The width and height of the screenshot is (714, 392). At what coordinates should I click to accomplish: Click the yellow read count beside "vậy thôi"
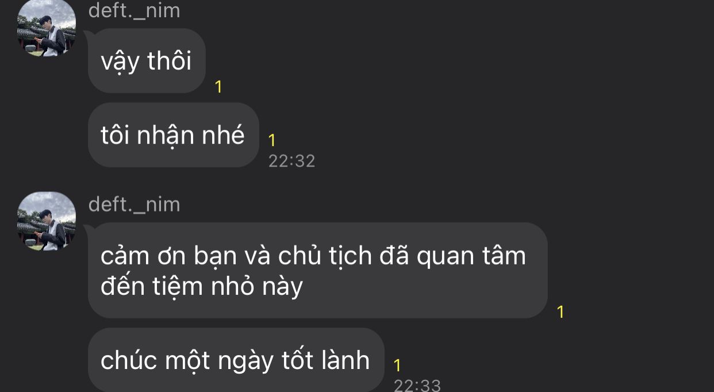coord(218,87)
